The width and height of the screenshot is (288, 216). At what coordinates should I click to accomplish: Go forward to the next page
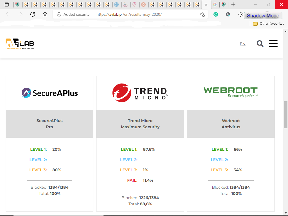(20, 14)
